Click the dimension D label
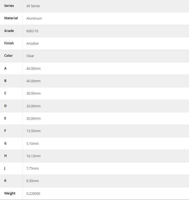The width and height of the screenshot is (189, 200). tap(5, 106)
